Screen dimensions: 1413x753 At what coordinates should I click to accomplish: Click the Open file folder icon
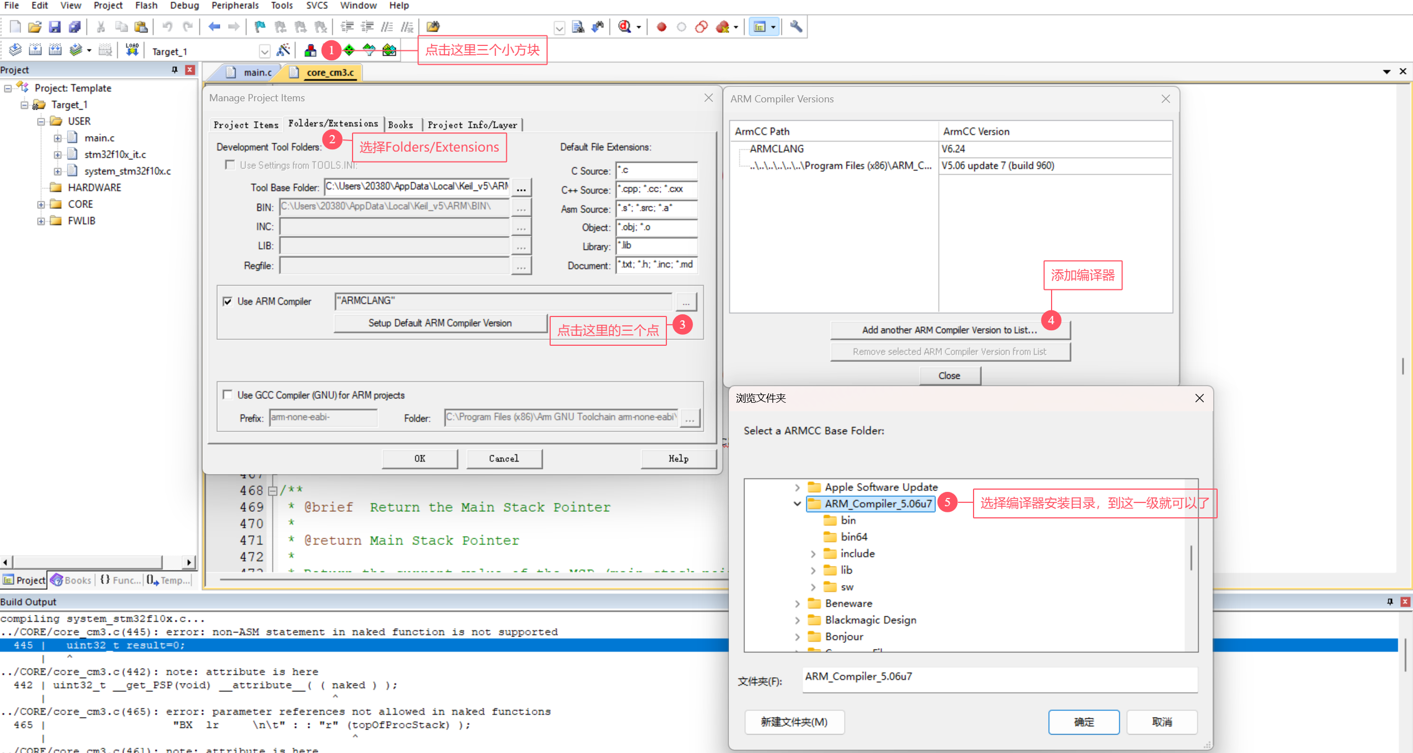pyautogui.click(x=34, y=27)
